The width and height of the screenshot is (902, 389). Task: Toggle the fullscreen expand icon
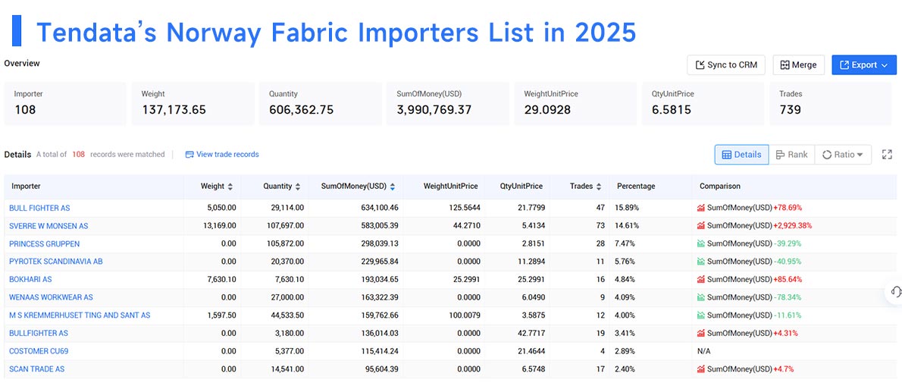pyautogui.click(x=887, y=154)
